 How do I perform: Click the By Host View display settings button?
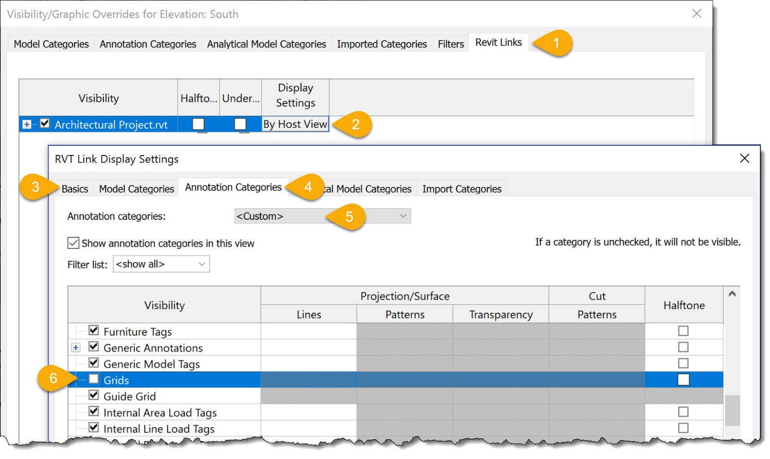click(x=295, y=124)
